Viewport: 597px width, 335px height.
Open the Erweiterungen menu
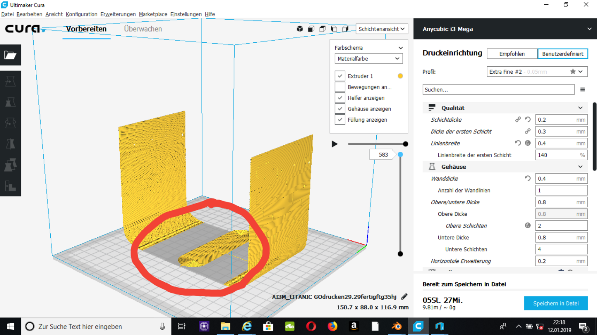pyautogui.click(x=118, y=14)
